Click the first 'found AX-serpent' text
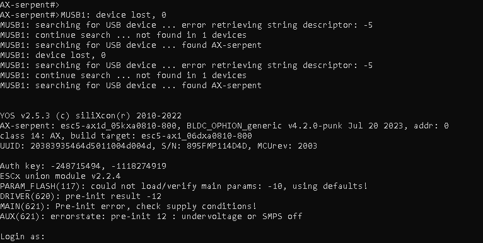 coord(221,45)
